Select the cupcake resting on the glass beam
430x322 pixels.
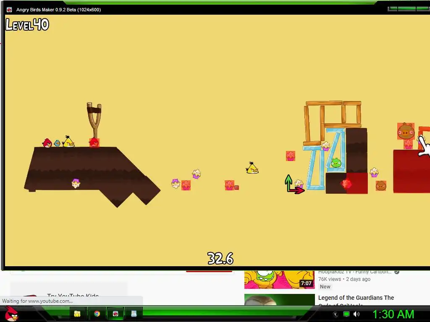[325, 146]
